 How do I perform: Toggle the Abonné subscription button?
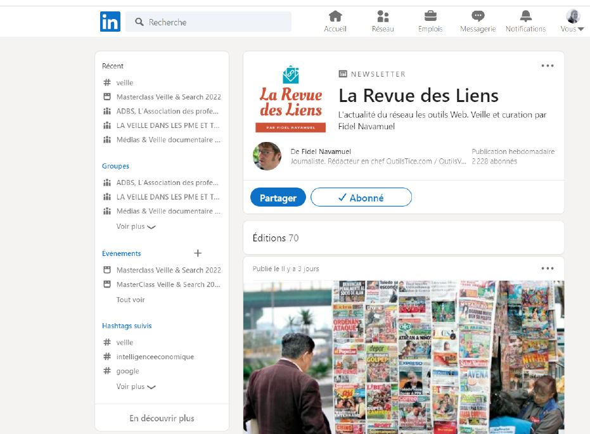361,198
